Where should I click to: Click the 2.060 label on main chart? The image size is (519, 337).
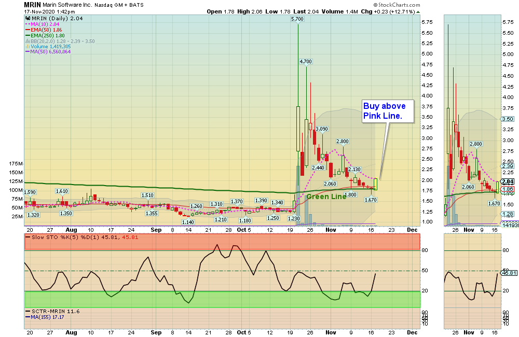pos(330,184)
